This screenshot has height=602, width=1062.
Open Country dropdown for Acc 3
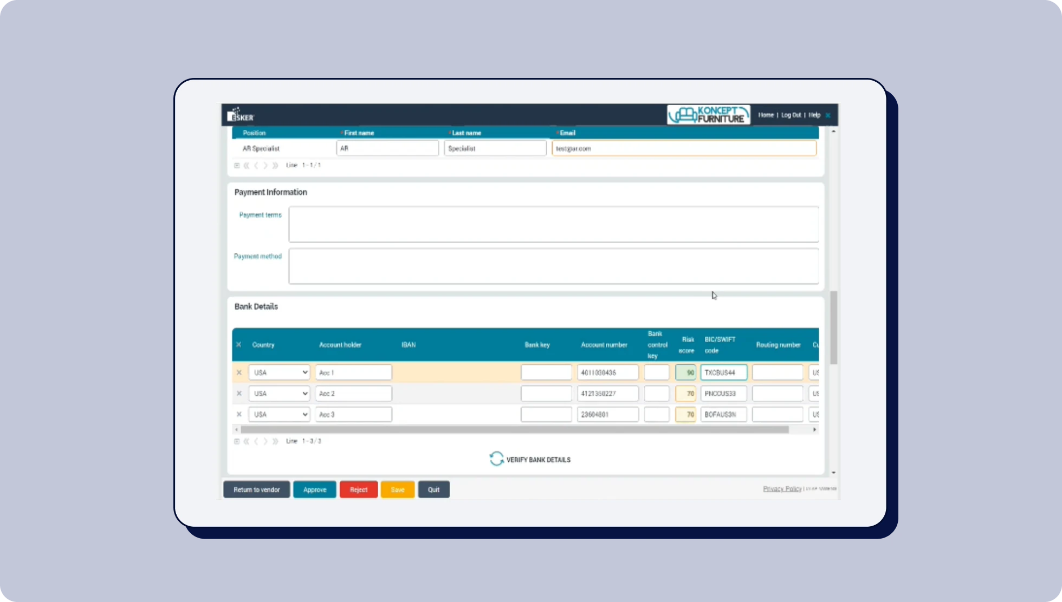[x=279, y=414]
